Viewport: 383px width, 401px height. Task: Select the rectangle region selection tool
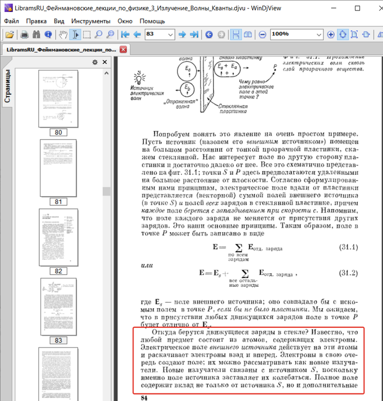point(87,35)
